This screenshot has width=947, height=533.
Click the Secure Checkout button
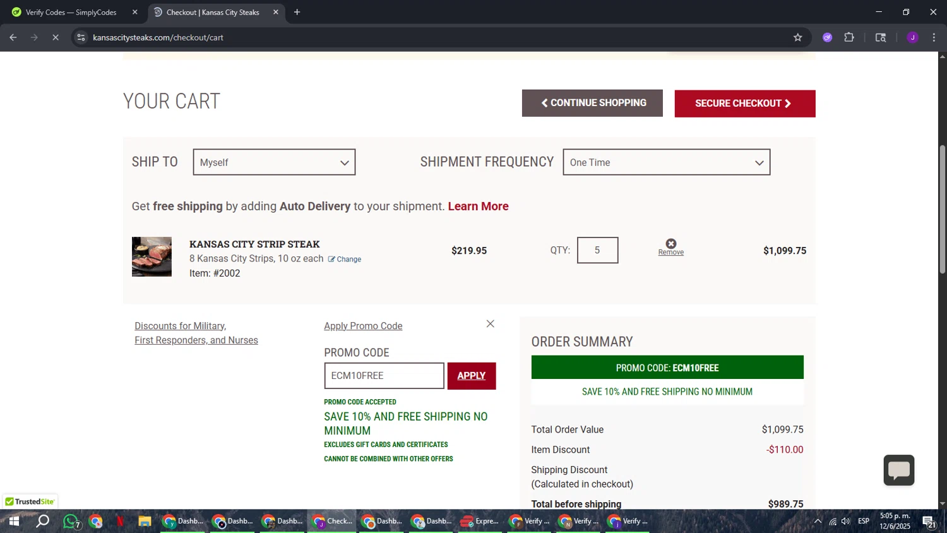[745, 104]
